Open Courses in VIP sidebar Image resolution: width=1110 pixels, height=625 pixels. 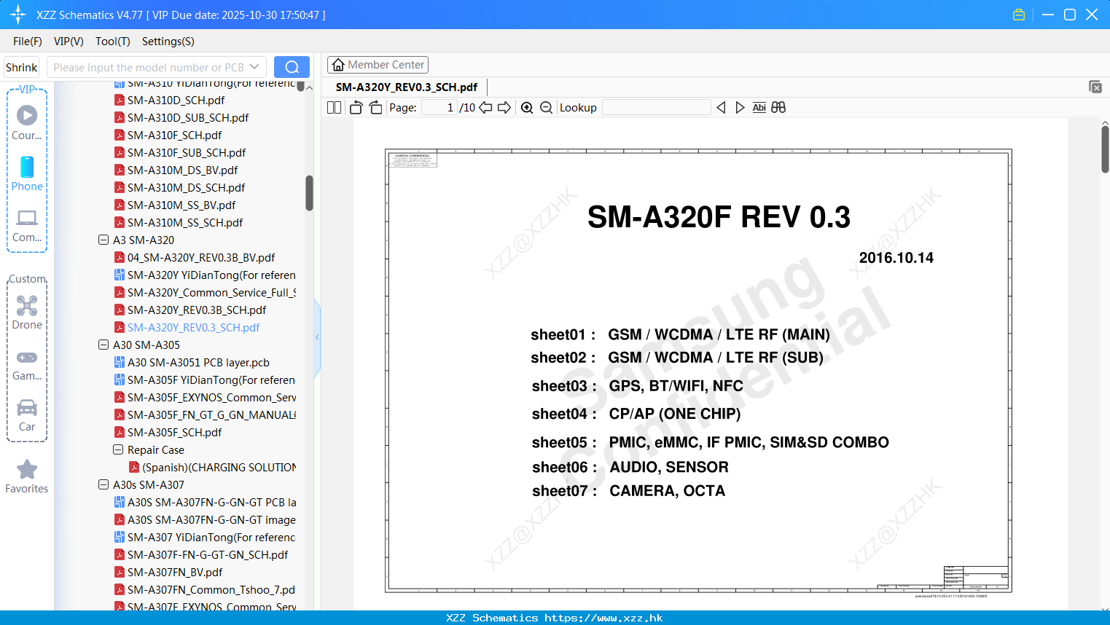click(27, 122)
